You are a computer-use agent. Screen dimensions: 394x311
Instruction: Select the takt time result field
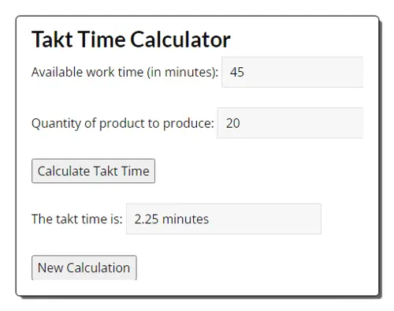(x=224, y=219)
